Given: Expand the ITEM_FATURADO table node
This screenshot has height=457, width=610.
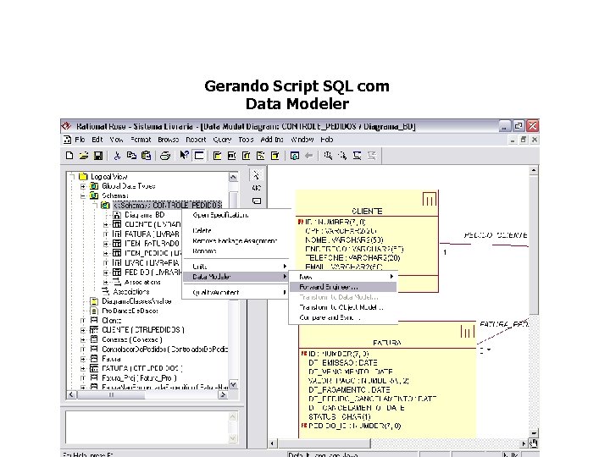Looking at the screenshot, I should pos(105,244).
